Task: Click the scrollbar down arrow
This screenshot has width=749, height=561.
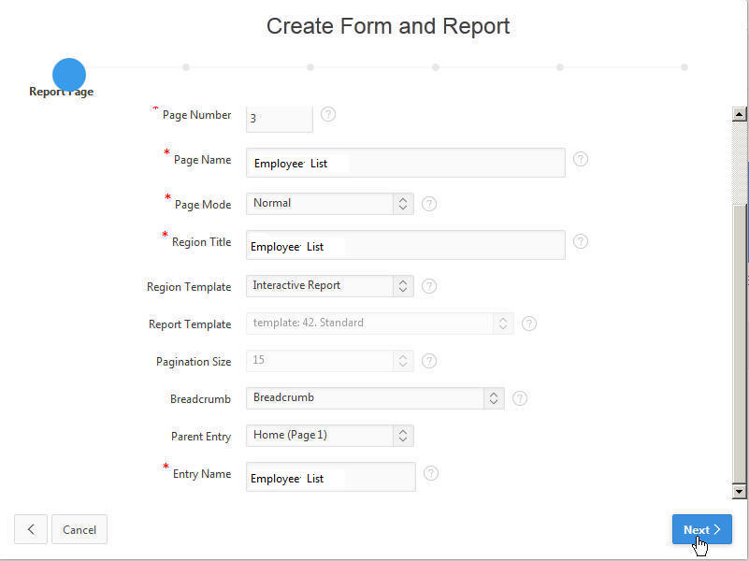Action: tap(740, 491)
